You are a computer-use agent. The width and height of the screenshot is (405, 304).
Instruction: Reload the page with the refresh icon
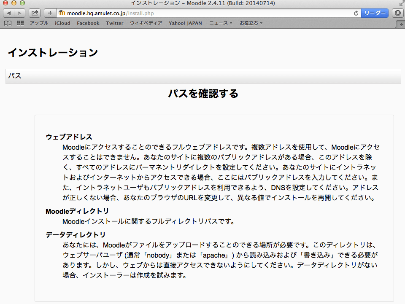[356, 13]
